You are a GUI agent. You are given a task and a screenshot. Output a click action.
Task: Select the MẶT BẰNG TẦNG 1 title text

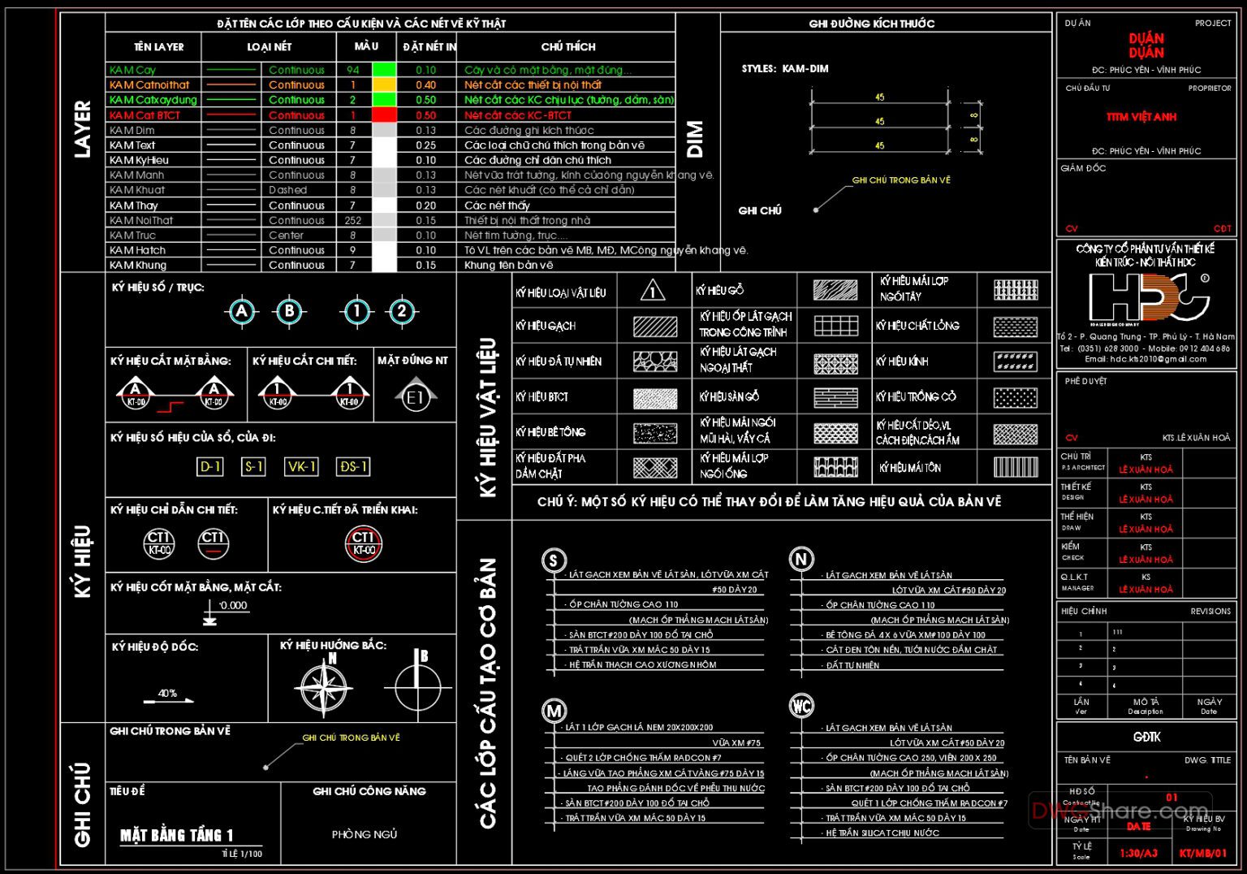pos(177,835)
